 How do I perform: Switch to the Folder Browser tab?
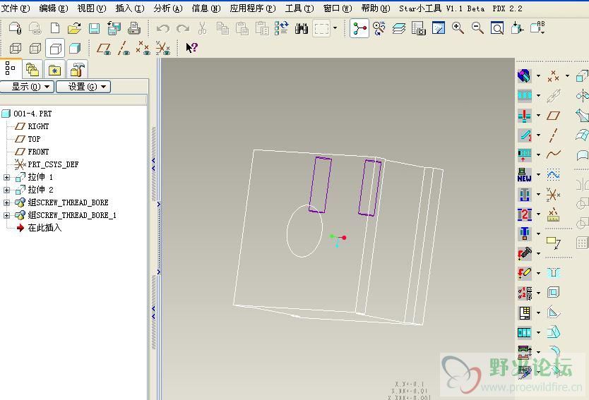coord(32,69)
